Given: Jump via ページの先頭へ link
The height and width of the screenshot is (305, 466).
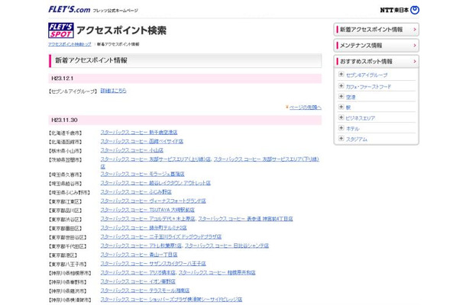Looking at the screenshot, I should (x=306, y=108).
